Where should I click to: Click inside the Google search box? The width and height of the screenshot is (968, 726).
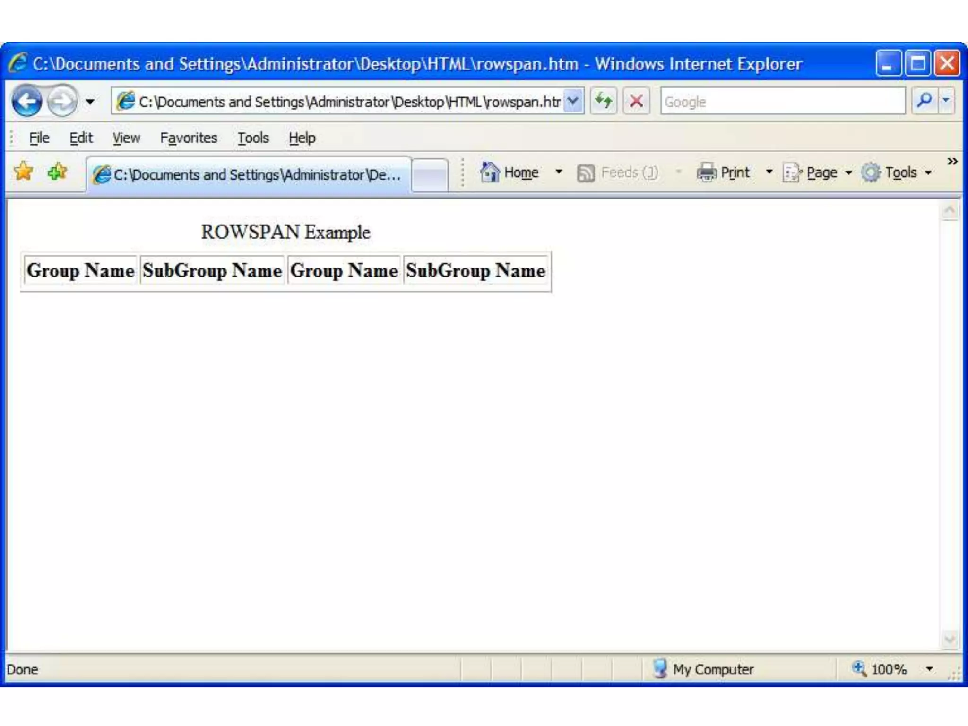782,101
